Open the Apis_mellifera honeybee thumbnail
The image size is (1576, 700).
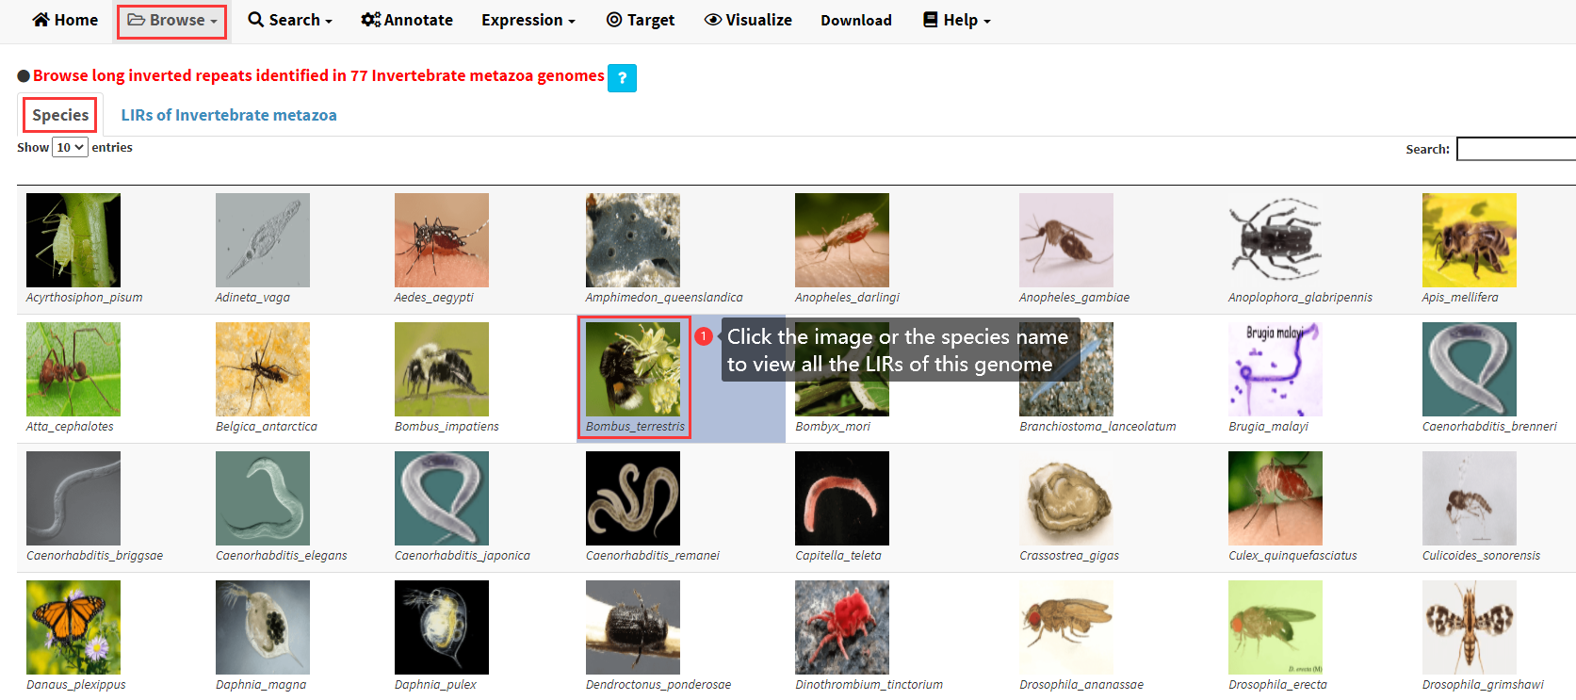click(x=1469, y=240)
